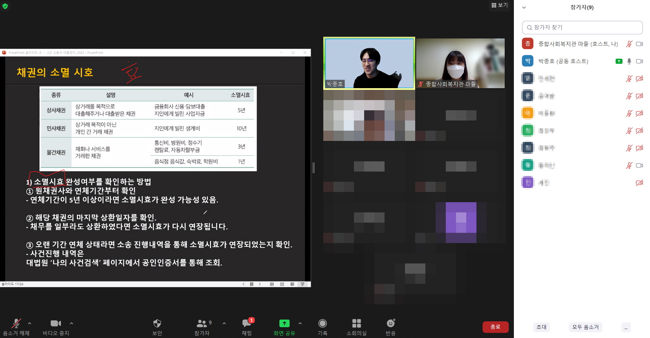Open the View (보기) layout menu
650x338 pixels.
click(x=499, y=5)
